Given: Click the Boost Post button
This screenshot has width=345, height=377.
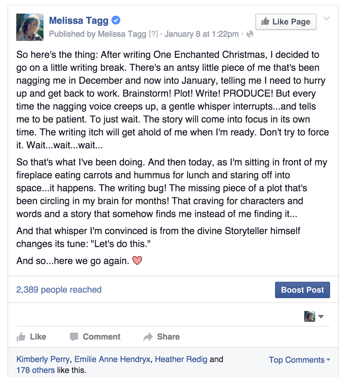Looking at the screenshot, I should click(302, 290).
